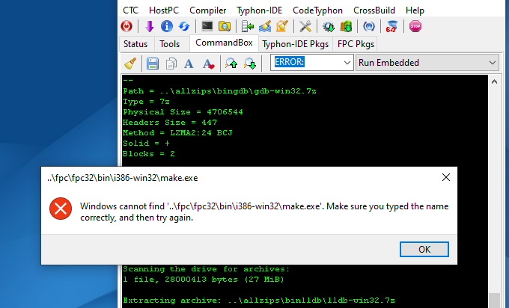Switch to the Tools tab
This screenshot has width=509, height=308.
tap(170, 44)
